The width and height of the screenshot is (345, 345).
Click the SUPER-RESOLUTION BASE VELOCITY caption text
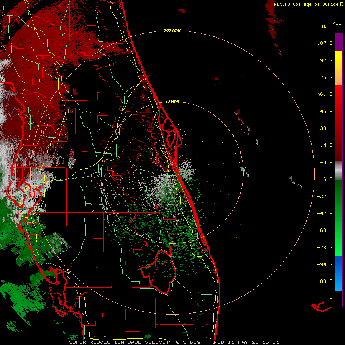[x=122, y=342]
